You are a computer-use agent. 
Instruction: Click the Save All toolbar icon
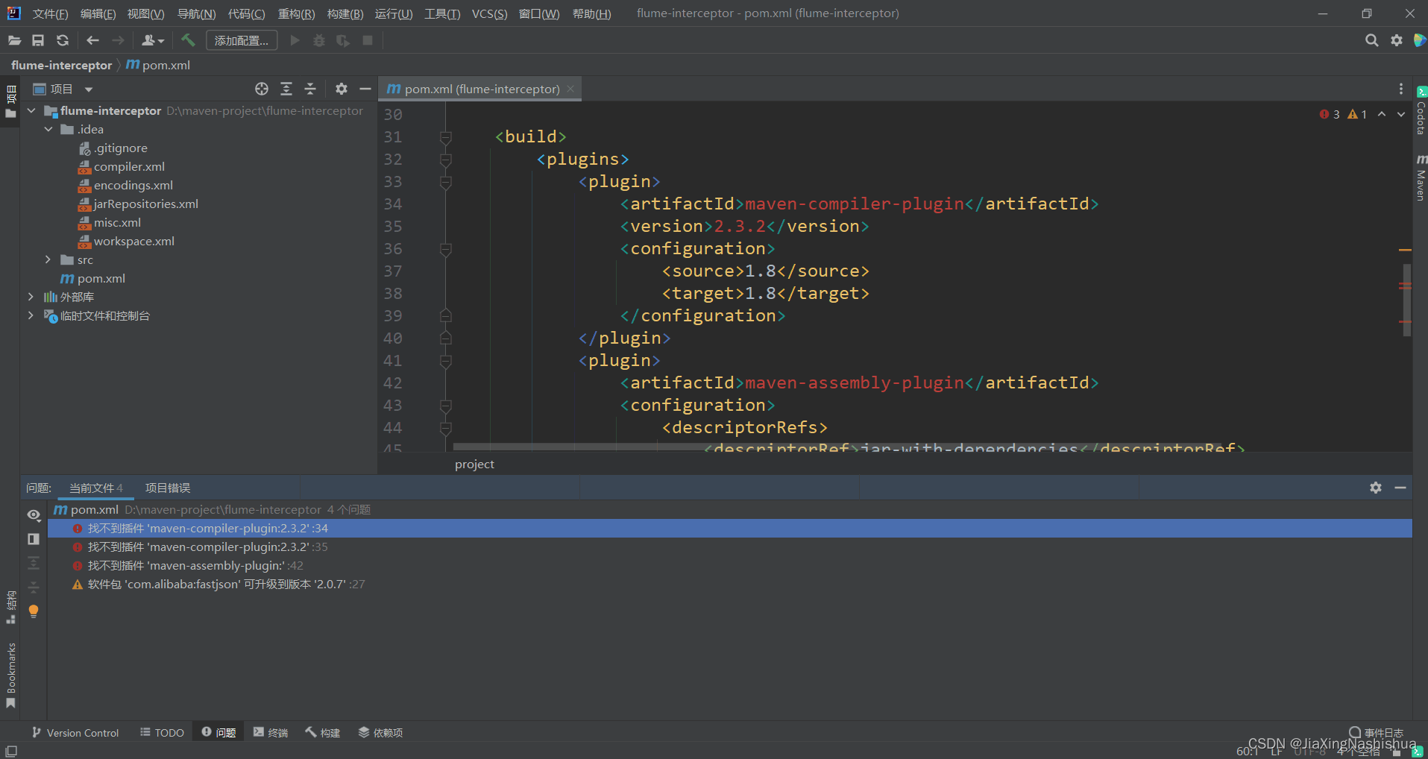[x=38, y=40]
